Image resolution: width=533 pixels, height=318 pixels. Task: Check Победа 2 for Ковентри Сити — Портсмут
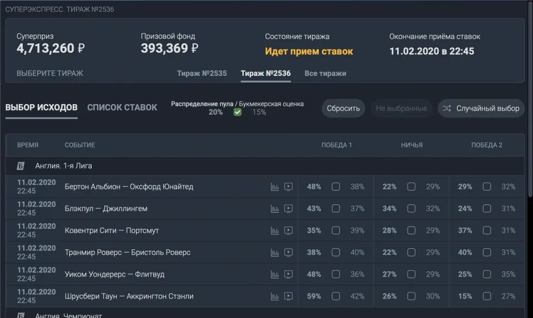487,230
